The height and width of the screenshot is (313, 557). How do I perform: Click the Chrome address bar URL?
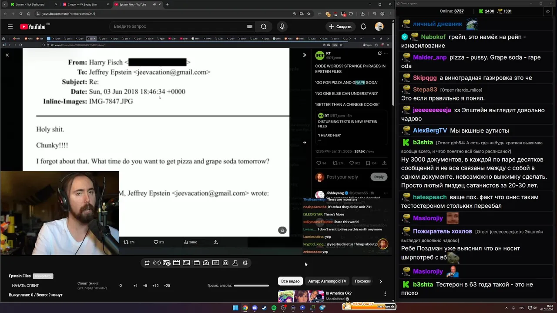pos(69,13)
